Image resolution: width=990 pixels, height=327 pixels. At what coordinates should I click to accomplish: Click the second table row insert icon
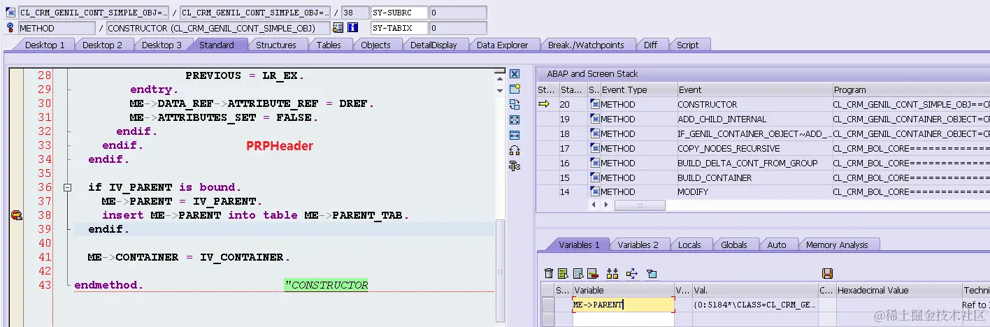coord(577,273)
